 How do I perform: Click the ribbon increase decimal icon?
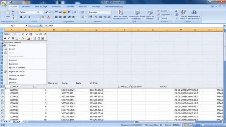(105, 17)
